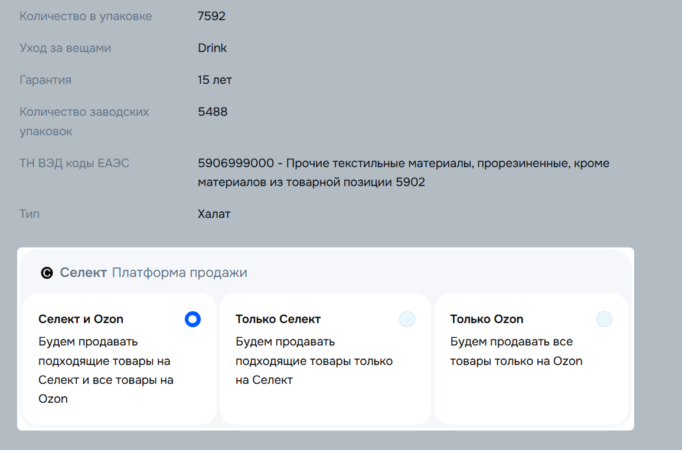Click the "Drink" care value
The width and height of the screenshot is (682, 450).
[x=212, y=48]
